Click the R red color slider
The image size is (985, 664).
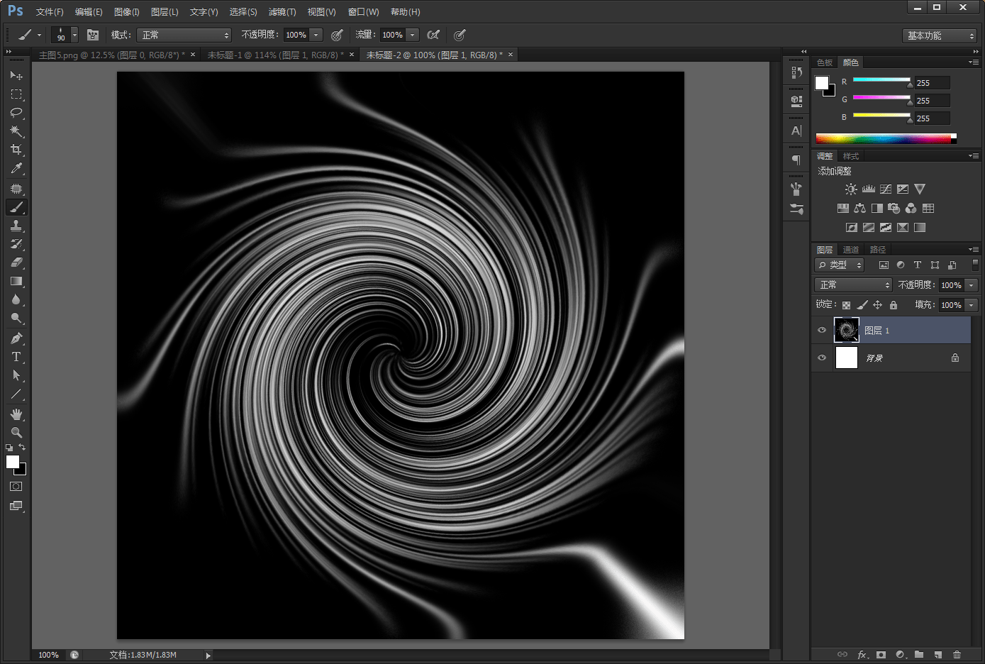[881, 80]
